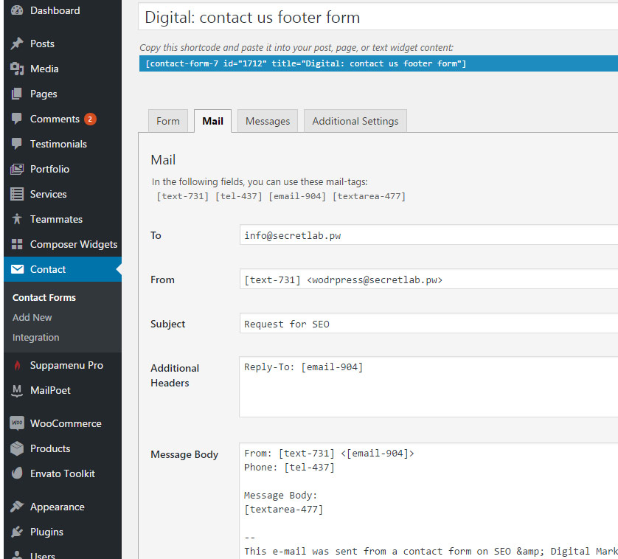
Task: Click the WooCommerce icon
Action: tap(17, 423)
